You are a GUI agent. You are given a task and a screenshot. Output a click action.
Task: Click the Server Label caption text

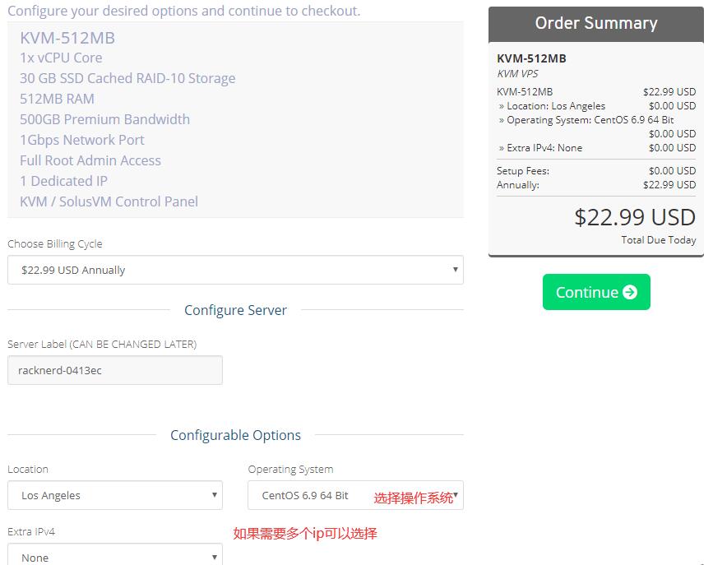102,344
